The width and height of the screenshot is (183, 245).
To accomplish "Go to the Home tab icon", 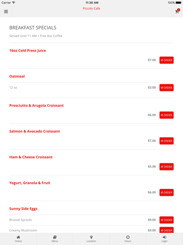I will (x=18, y=237).
